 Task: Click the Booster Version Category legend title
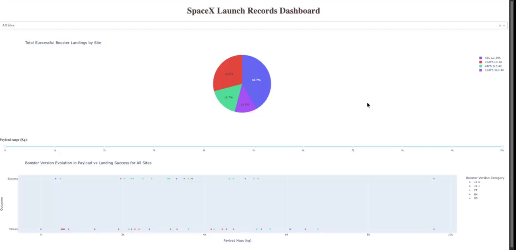(485, 178)
